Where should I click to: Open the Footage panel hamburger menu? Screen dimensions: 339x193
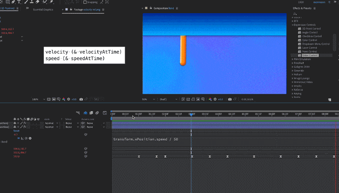[103, 9]
